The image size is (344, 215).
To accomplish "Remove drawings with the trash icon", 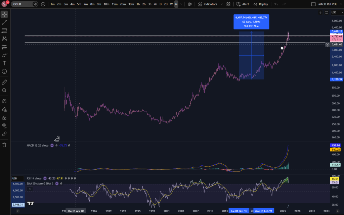I will point(4,145).
